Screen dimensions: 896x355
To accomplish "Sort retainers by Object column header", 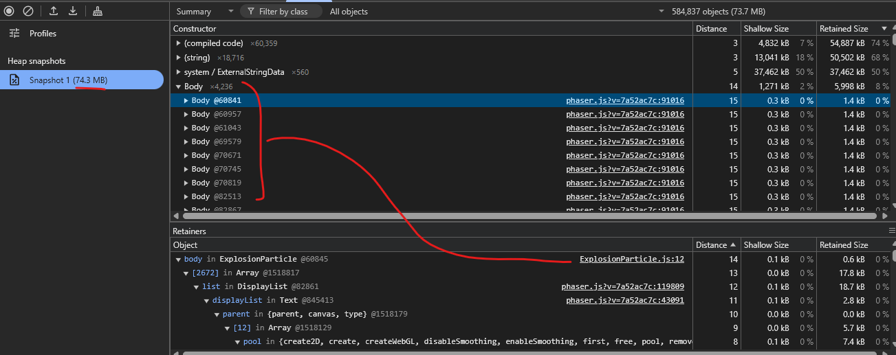I will point(431,245).
